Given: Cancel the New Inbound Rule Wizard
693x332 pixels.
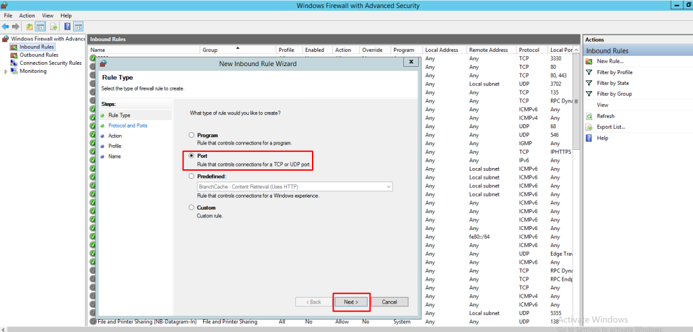Looking at the screenshot, I should 390,302.
